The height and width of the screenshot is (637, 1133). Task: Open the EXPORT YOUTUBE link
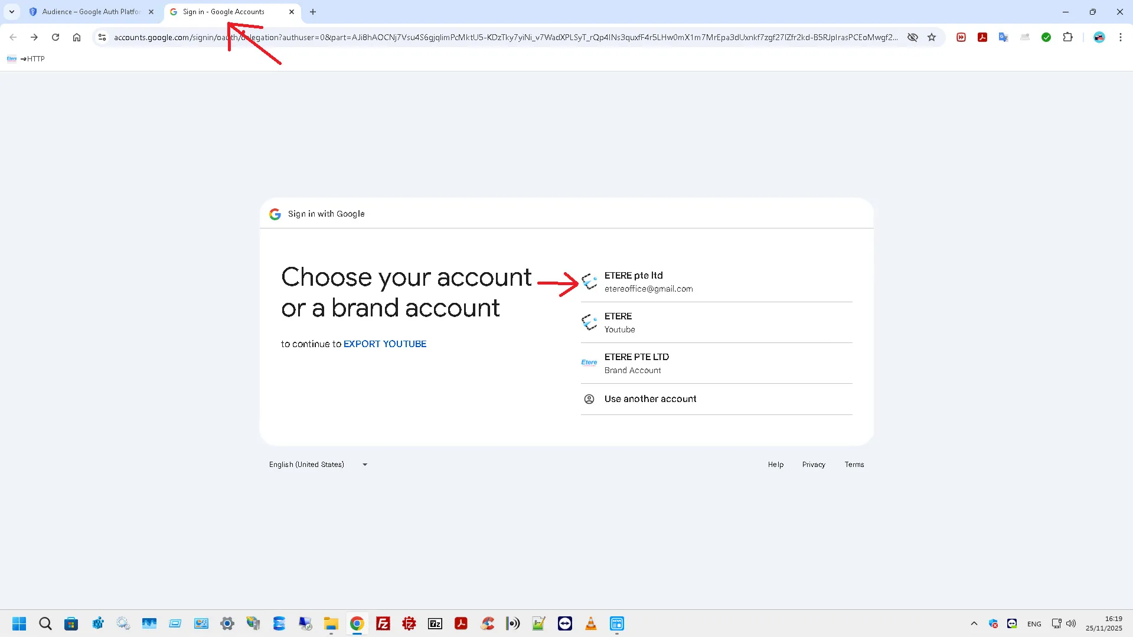pos(385,344)
